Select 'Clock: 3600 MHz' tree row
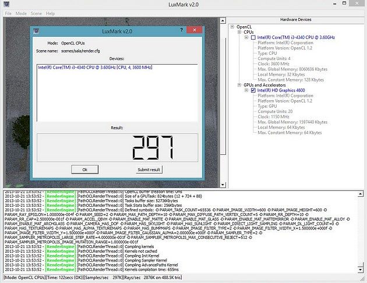Image resolution: width=367 pixels, height=283 pixels. (273, 64)
